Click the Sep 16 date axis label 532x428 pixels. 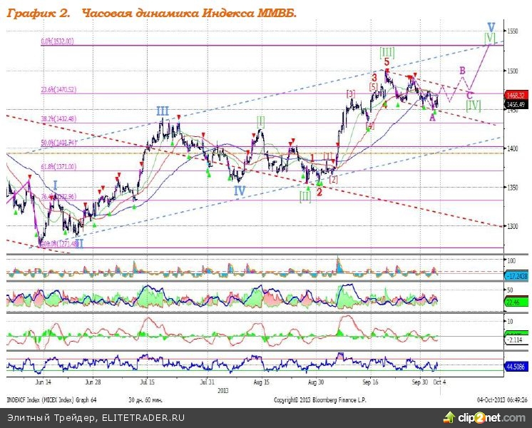pos(370,382)
